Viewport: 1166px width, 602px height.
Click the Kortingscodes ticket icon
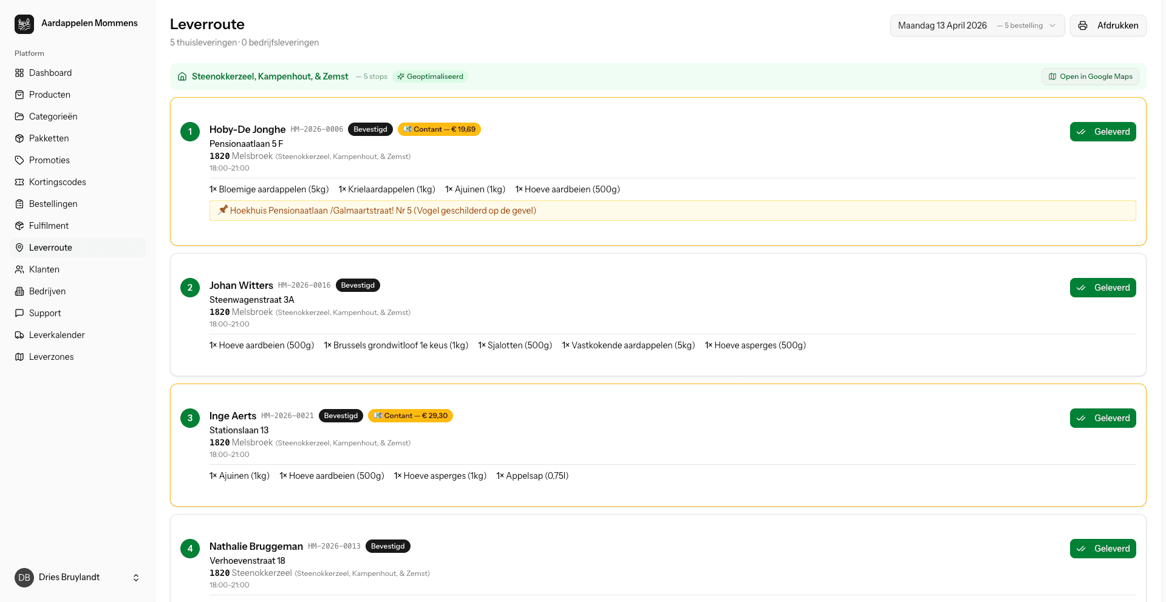[19, 182]
